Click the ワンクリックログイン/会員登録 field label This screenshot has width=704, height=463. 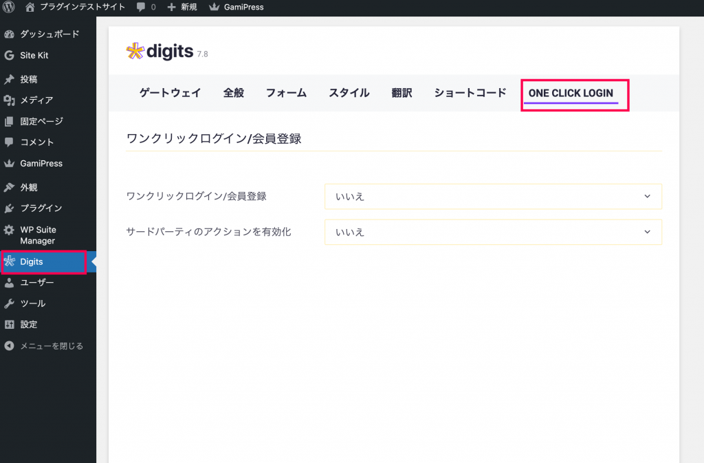coord(196,196)
